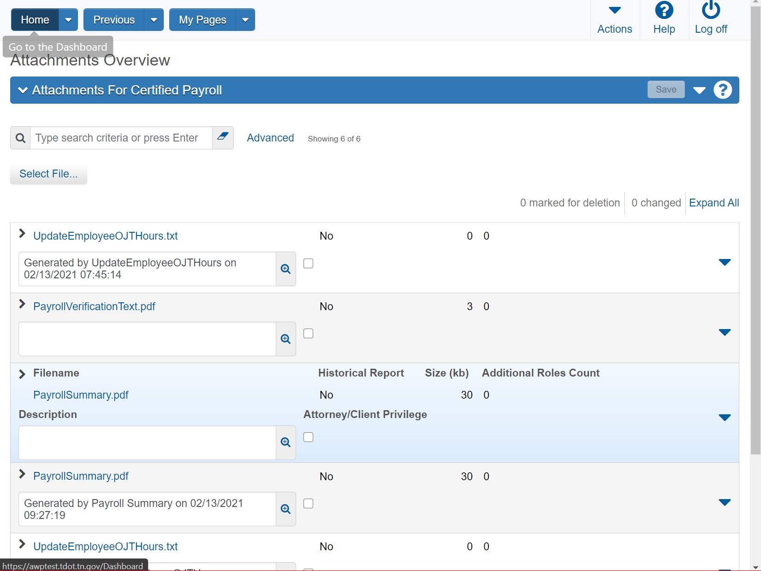761x571 pixels.
Task: Click 'Historical Report' column label
Action: click(x=361, y=373)
